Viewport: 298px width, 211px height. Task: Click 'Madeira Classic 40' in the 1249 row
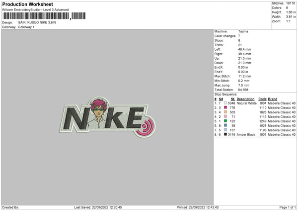282,121
